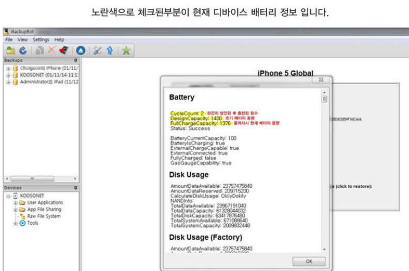Image resolution: width=409 pixels, height=271 pixels.
Task: Click Backups scrollbar right arrow
Action: [x=75, y=179]
